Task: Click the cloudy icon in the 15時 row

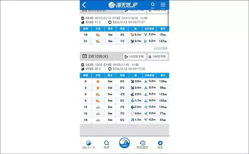Action: pos(98,113)
